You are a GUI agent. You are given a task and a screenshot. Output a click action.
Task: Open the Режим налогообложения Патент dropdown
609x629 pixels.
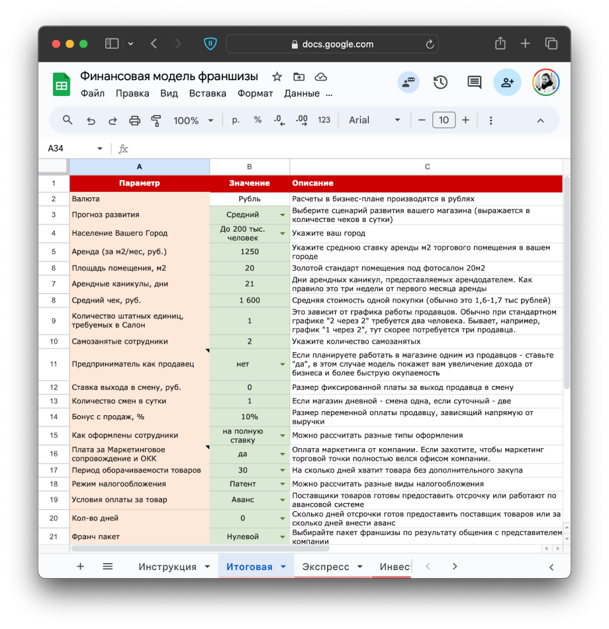pyautogui.click(x=283, y=484)
